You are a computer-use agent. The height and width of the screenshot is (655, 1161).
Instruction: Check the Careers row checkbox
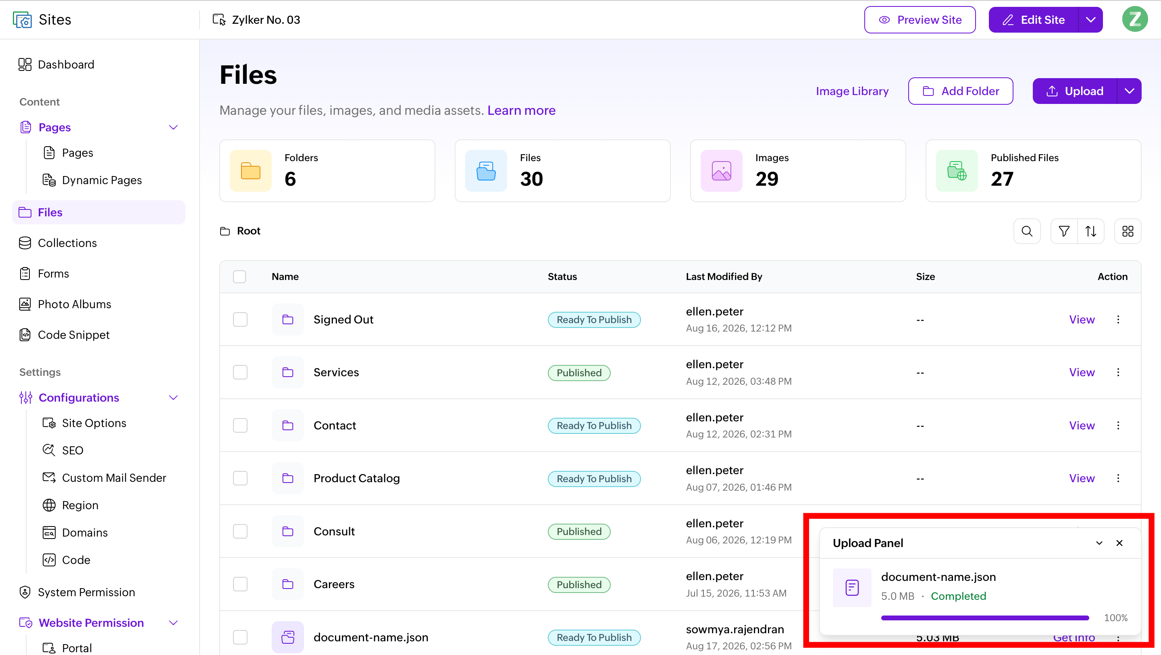(240, 584)
